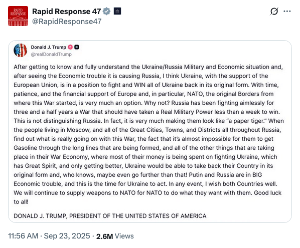Click the word Views
The image size is (300, 248).
(x=124, y=236)
